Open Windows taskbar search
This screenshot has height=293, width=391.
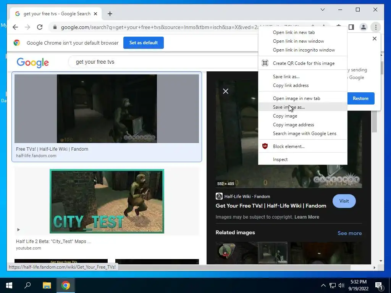[x=27, y=285]
